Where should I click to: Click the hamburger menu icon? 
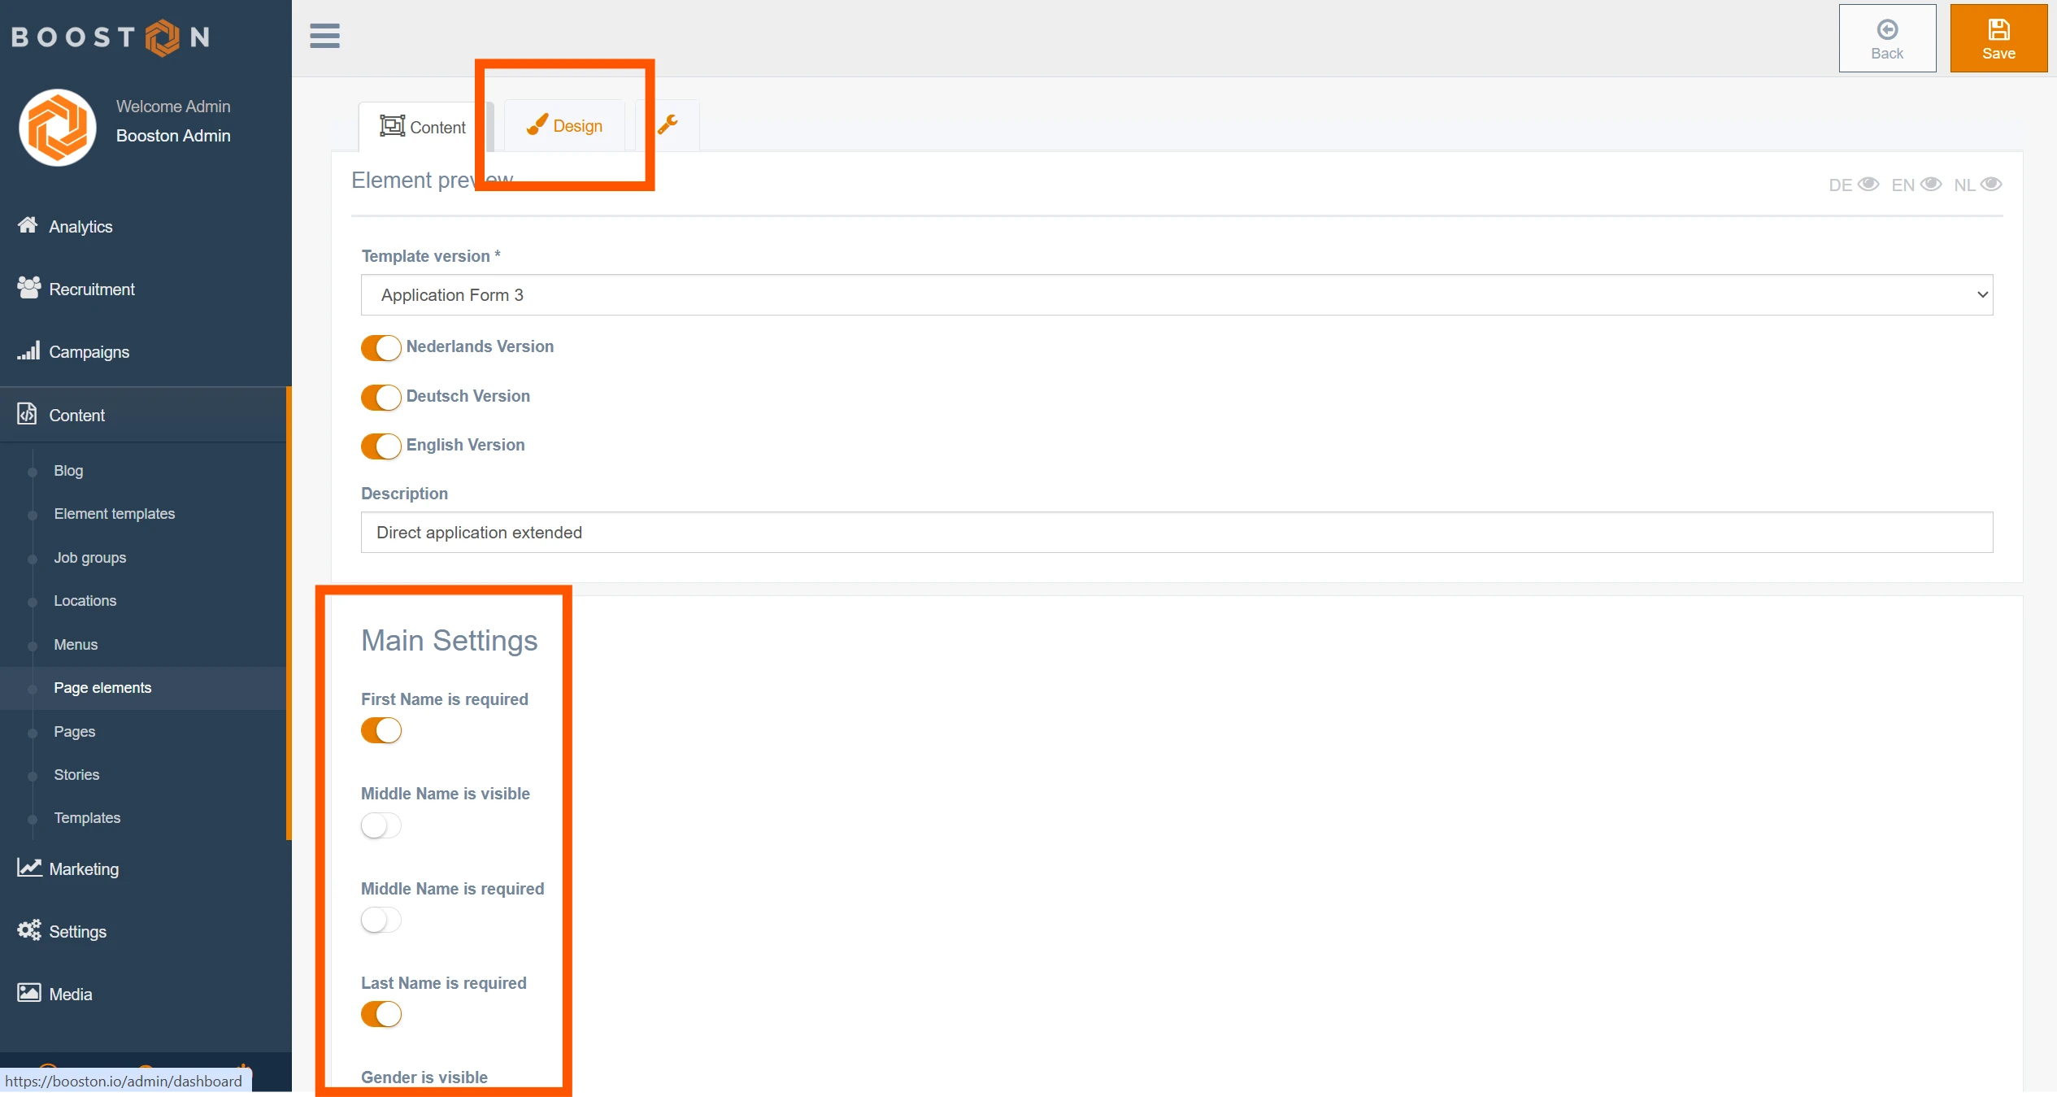[x=324, y=36]
